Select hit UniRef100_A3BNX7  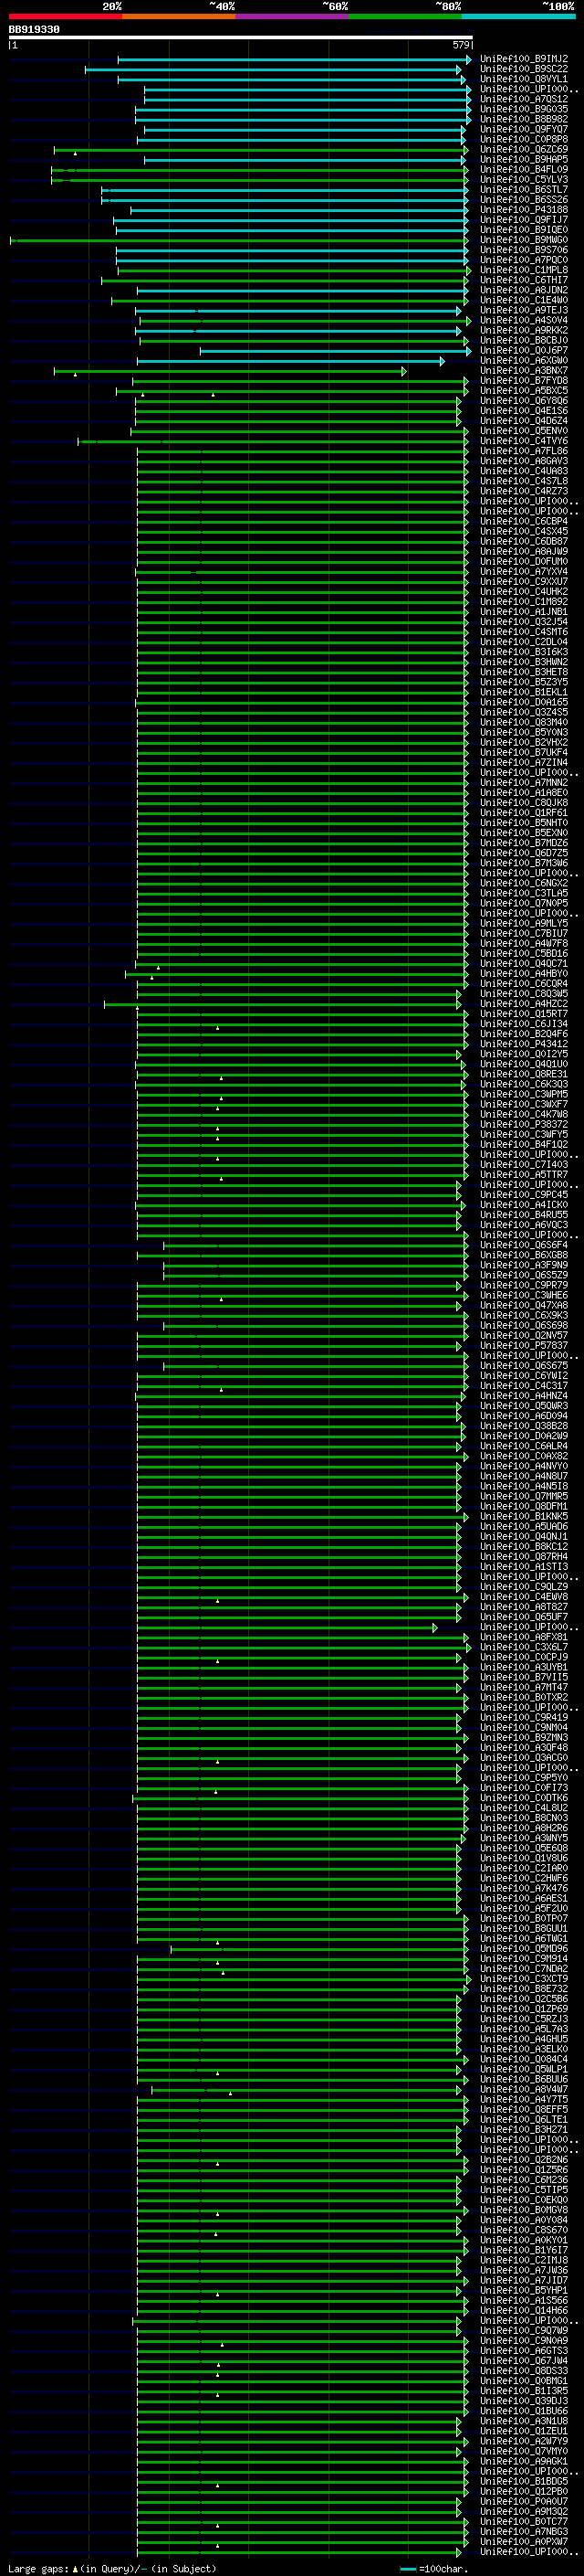pos(524,370)
